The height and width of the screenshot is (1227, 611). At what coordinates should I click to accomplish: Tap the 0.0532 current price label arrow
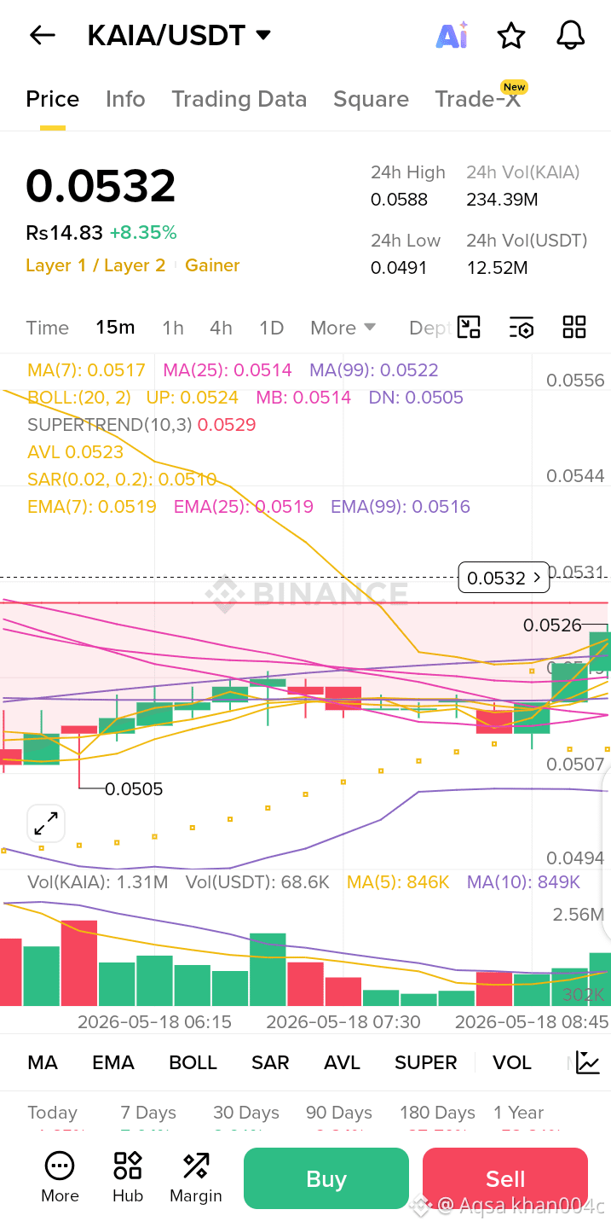pos(504,578)
